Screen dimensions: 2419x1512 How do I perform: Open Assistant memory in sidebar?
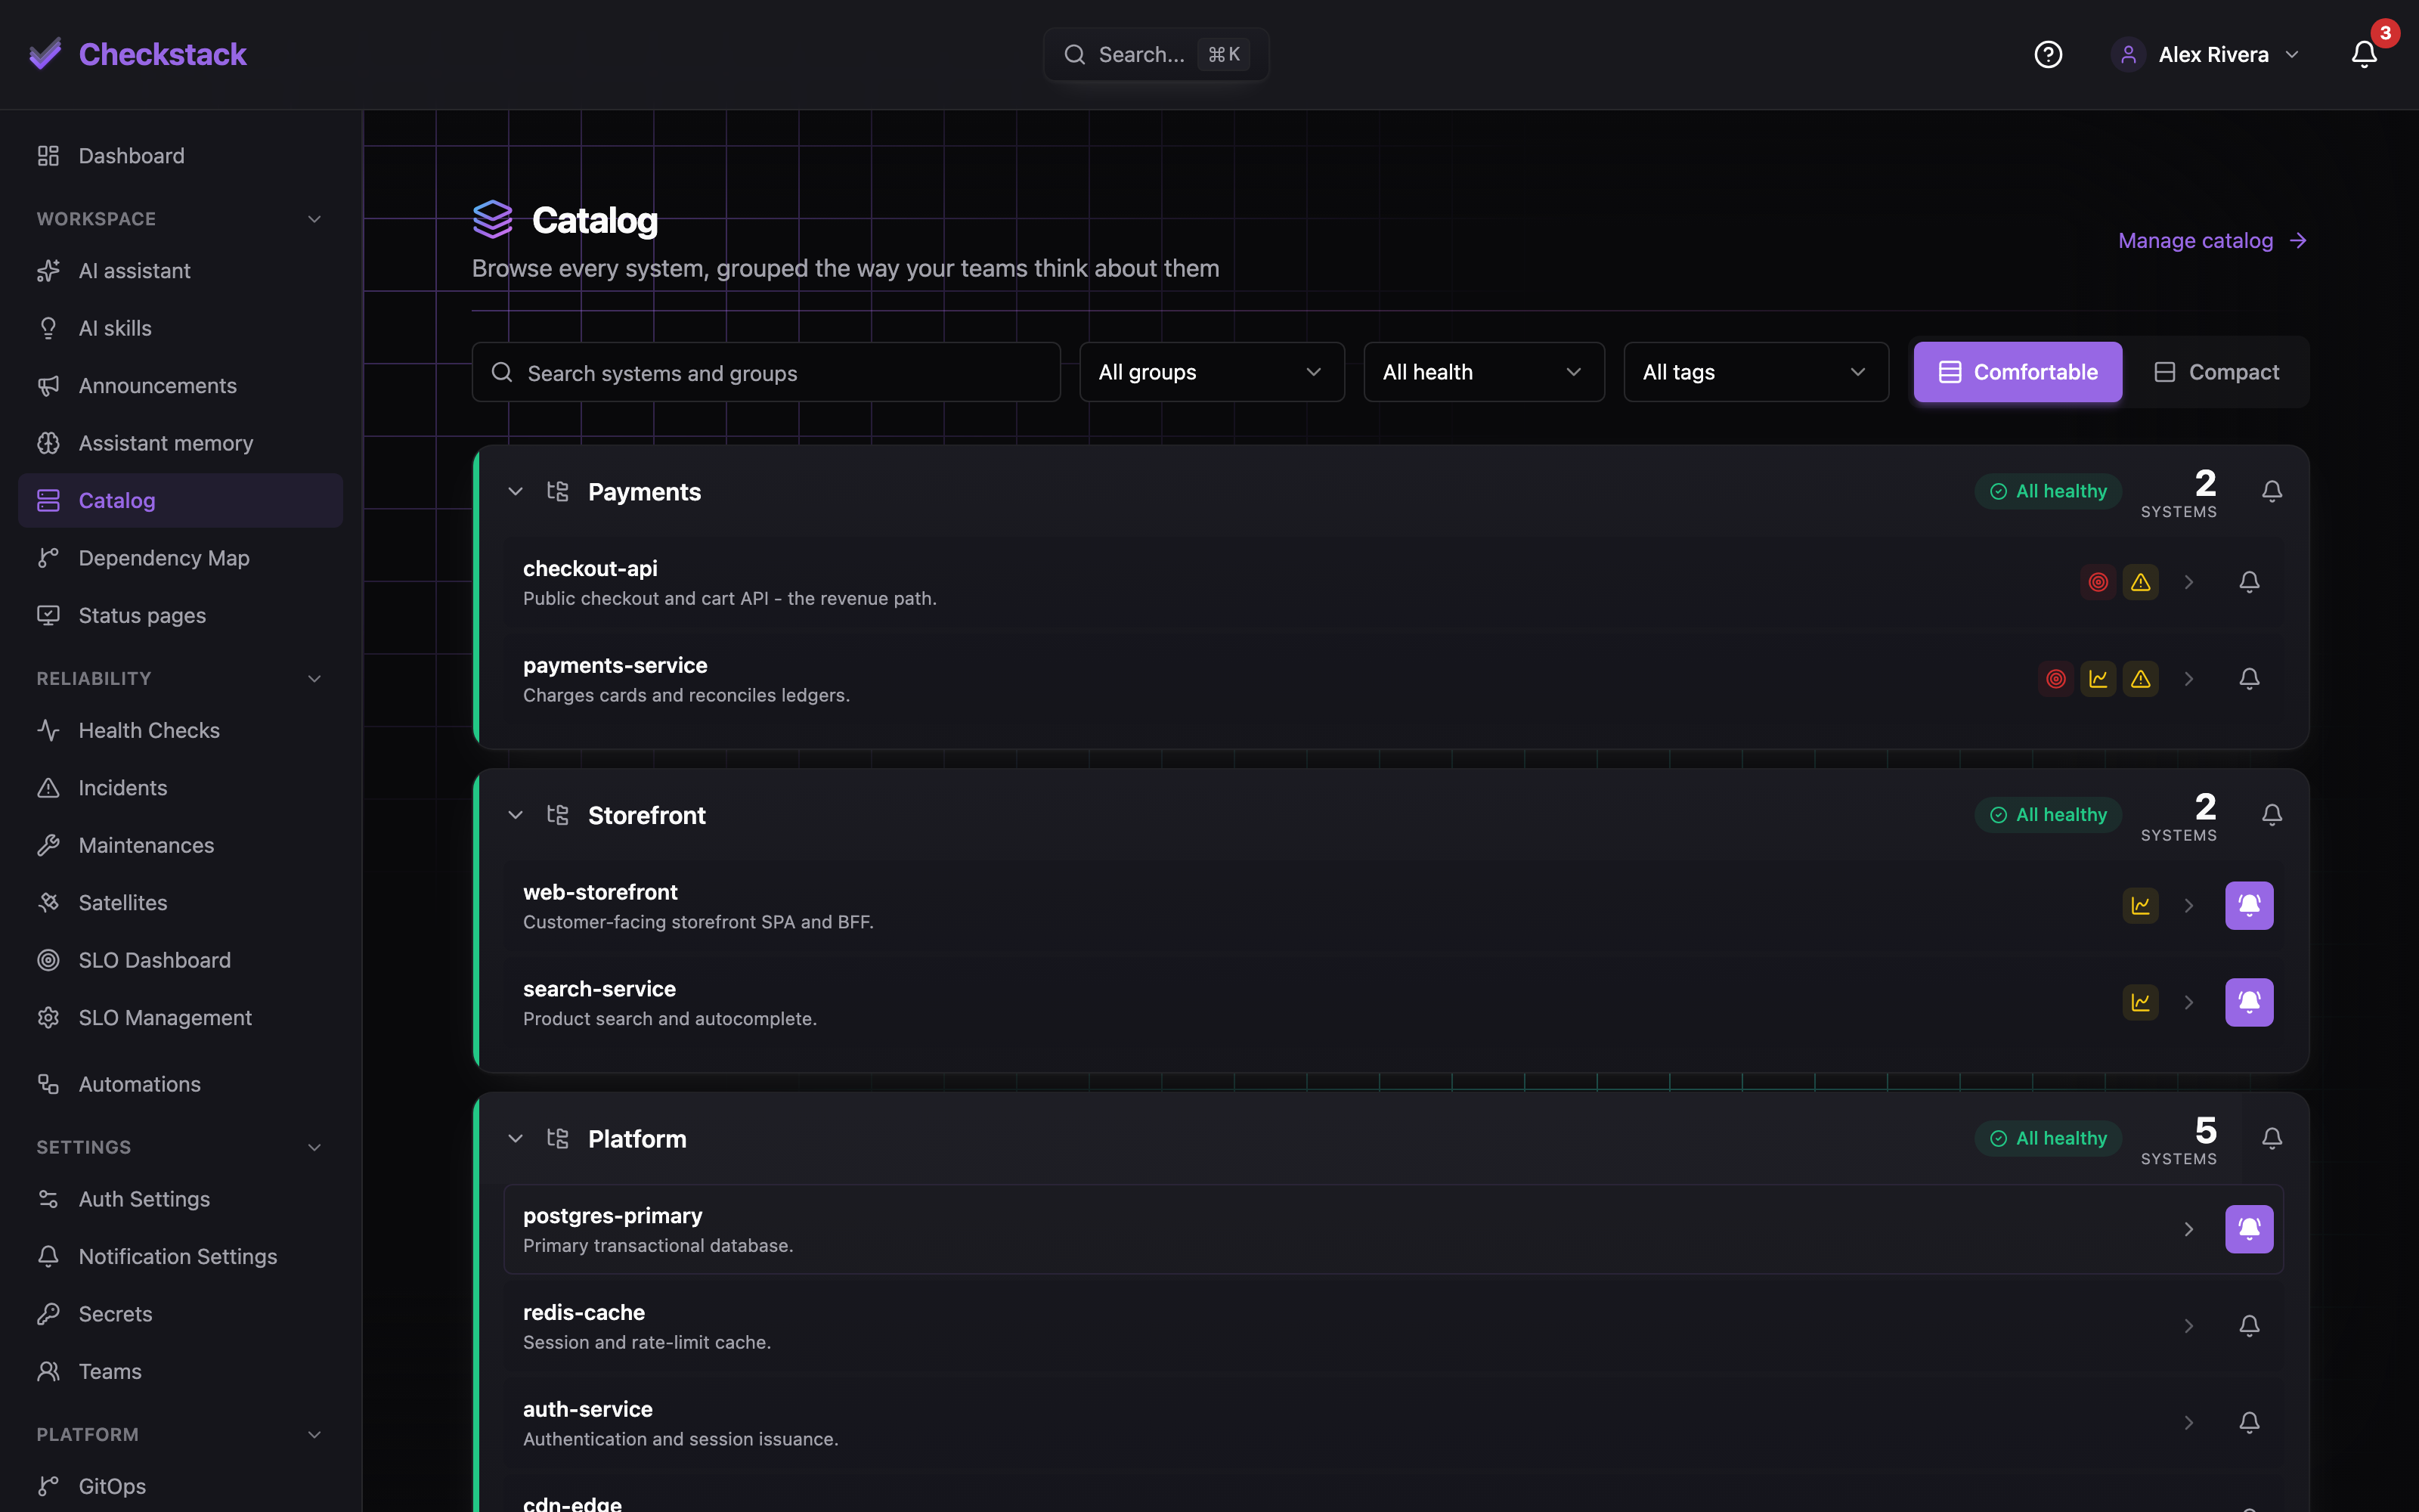coord(180,443)
